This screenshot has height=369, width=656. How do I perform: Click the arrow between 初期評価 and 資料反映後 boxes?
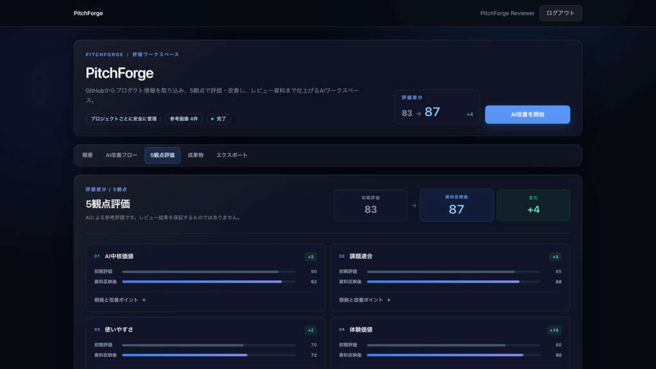click(x=414, y=206)
